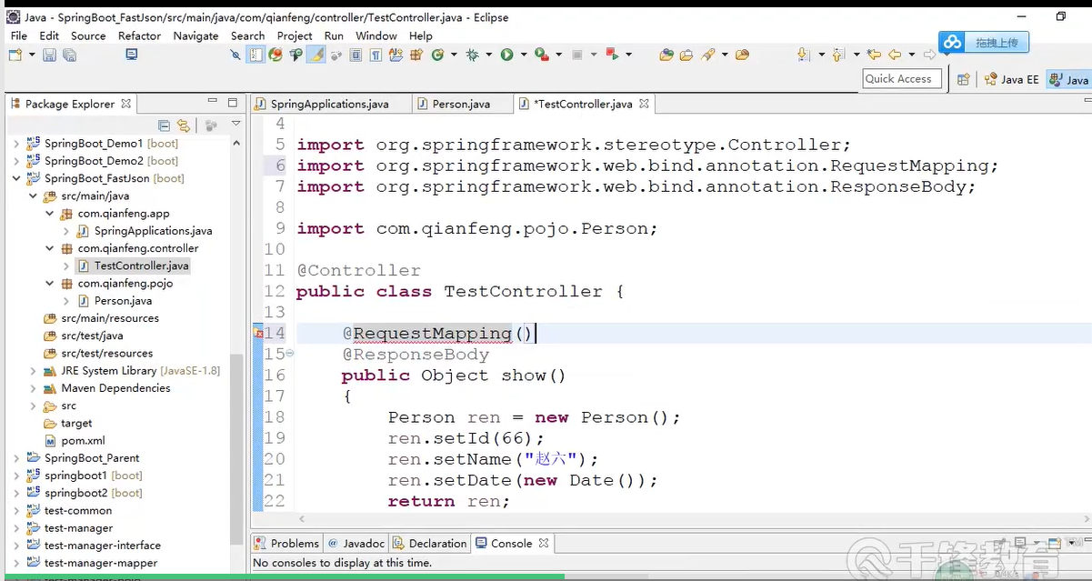1092x581 pixels.
Task: Close the TestController.java editor tab
Action: 644,104
